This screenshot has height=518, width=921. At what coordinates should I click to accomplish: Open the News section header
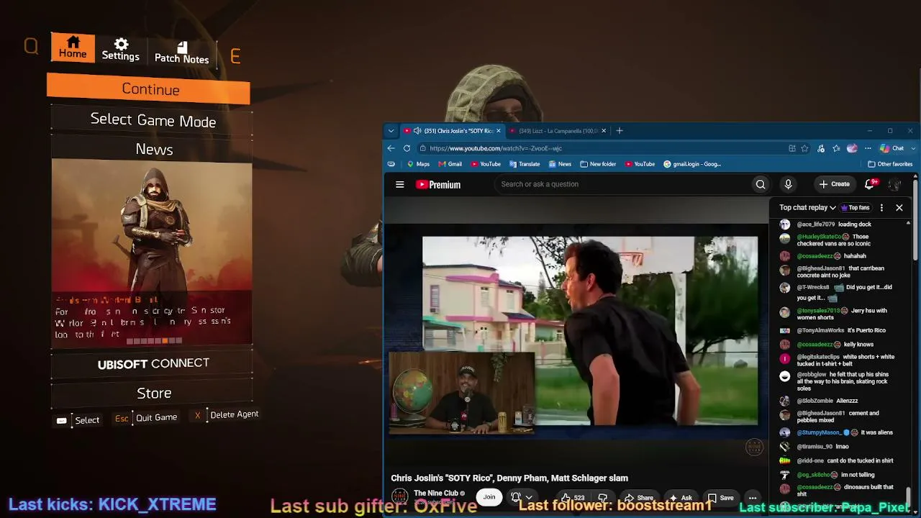[x=154, y=149]
